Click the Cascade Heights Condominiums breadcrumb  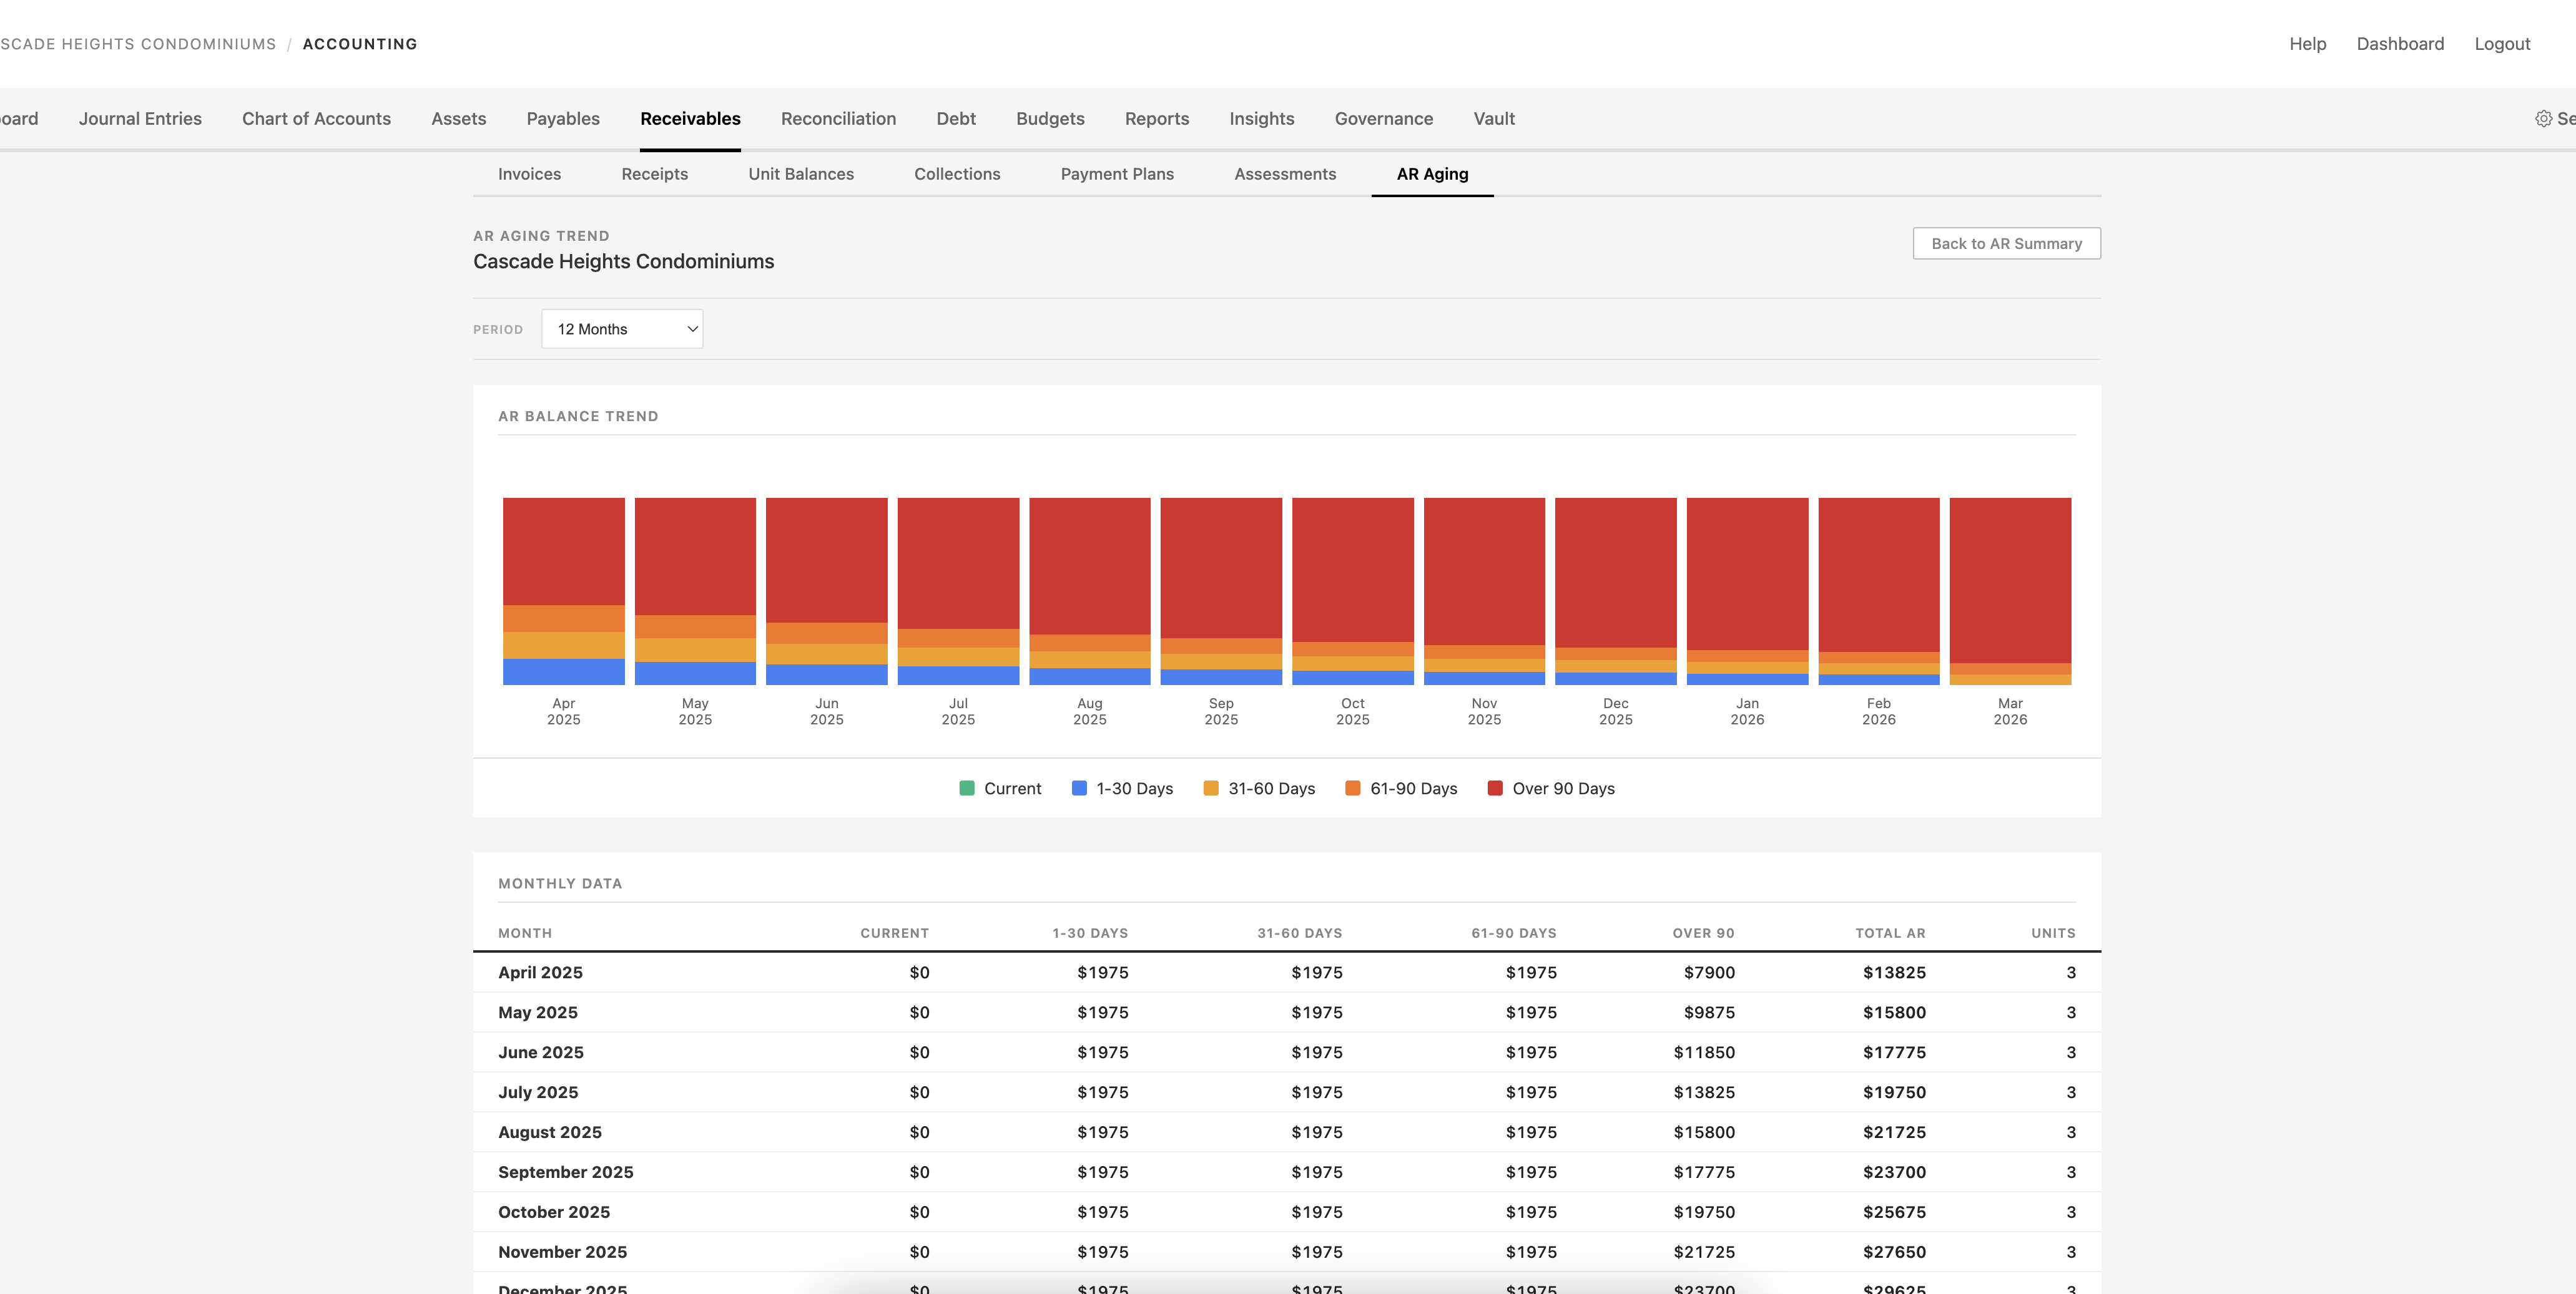pos(138,44)
